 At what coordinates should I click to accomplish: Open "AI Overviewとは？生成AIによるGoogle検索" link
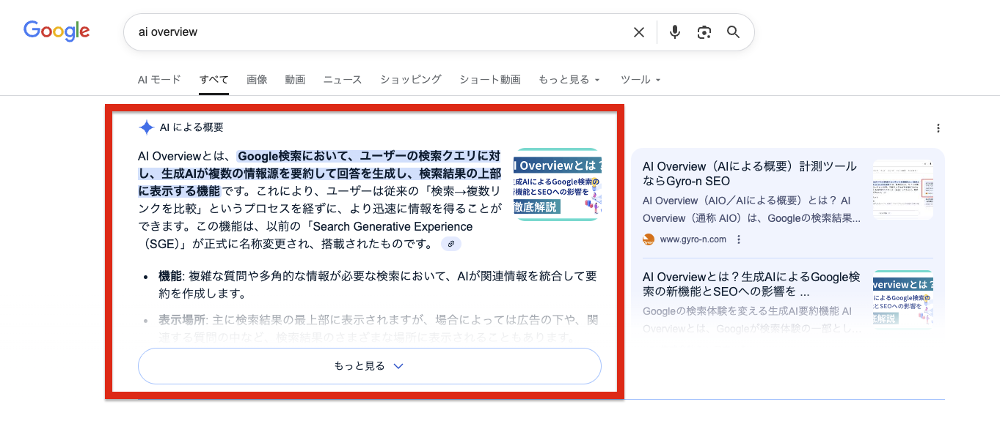click(x=752, y=285)
